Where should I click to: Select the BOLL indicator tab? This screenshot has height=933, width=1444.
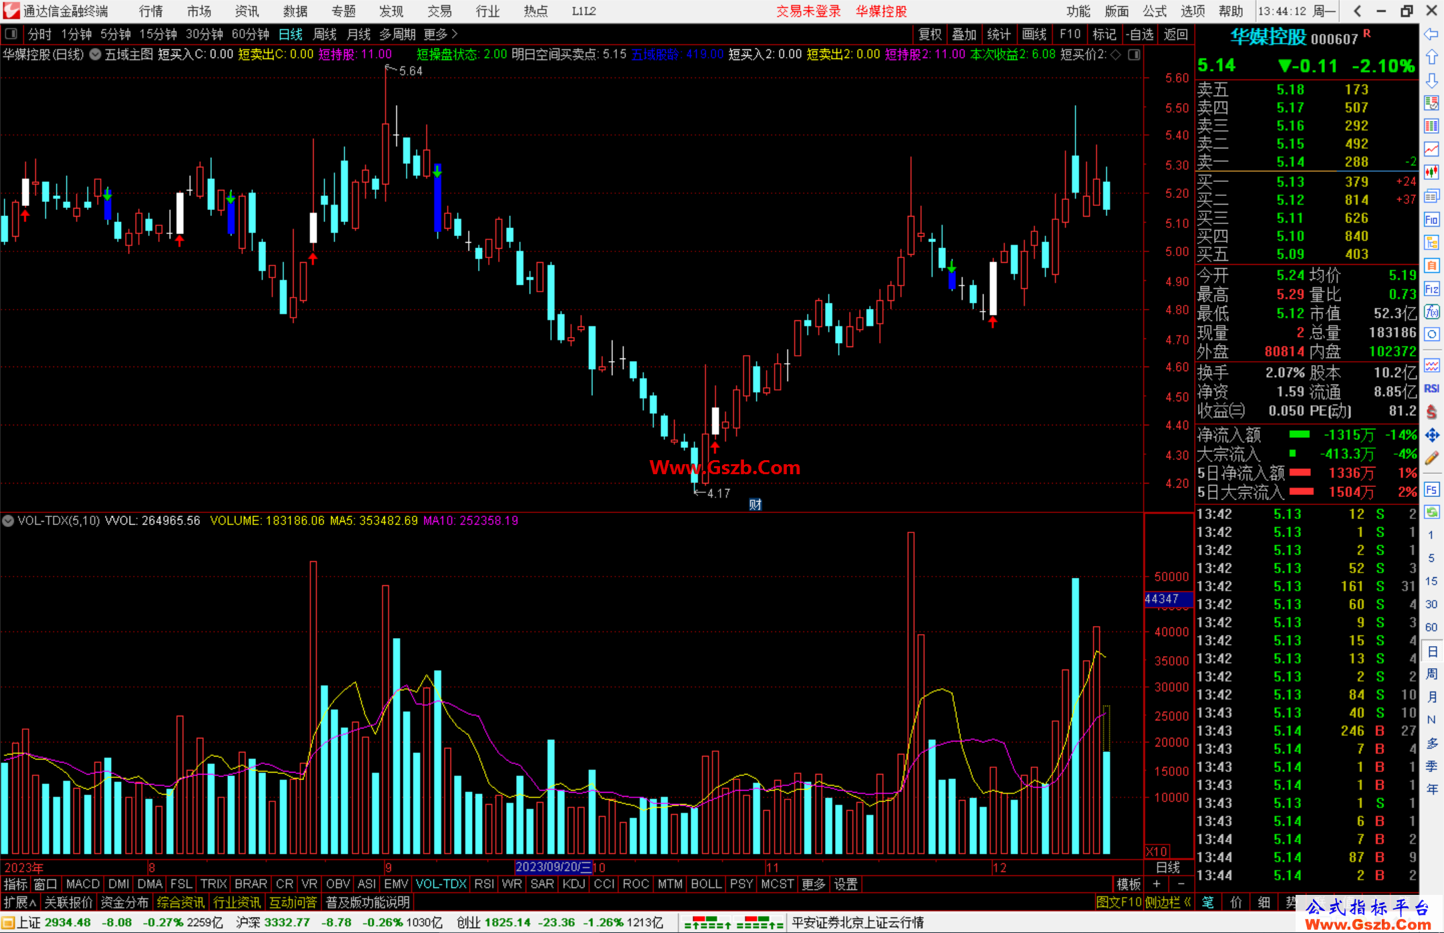coord(706,884)
